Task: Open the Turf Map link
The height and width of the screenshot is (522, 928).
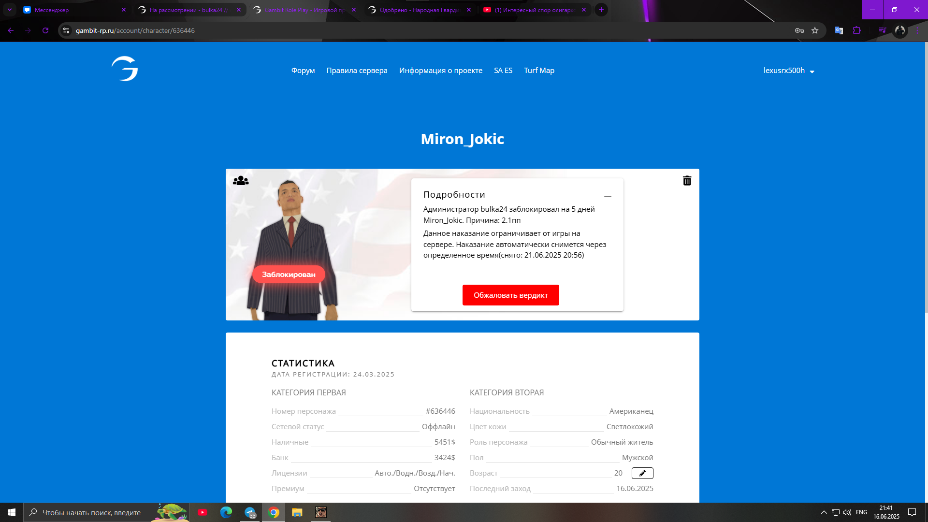Action: [539, 71]
